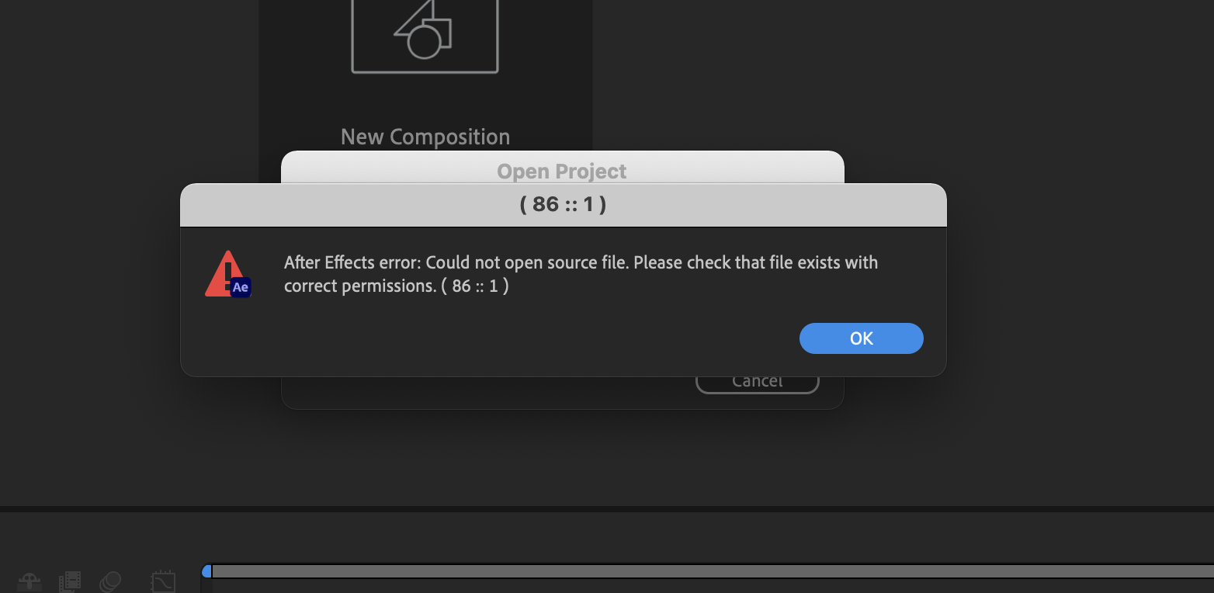Click the composition icon above Open Project
This screenshot has width=1214, height=593.
pyautogui.click(x=425, y=36)
